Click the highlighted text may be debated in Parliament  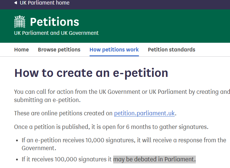tap(154, 159)
